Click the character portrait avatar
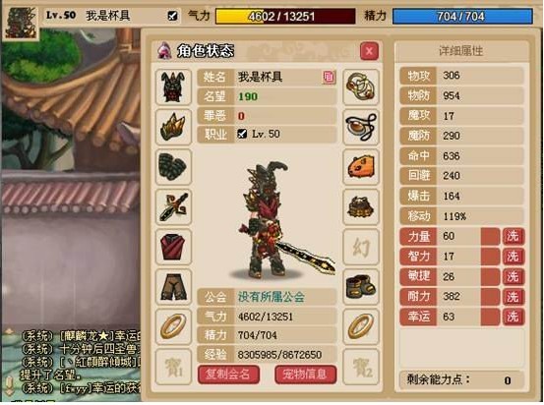 [x=21, y=23]
